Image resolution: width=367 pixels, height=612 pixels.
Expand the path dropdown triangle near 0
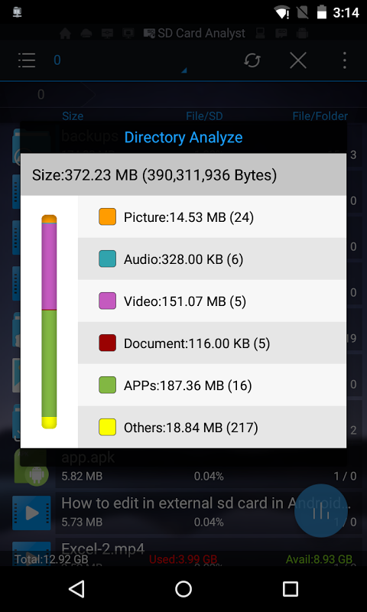pos(184,70)
